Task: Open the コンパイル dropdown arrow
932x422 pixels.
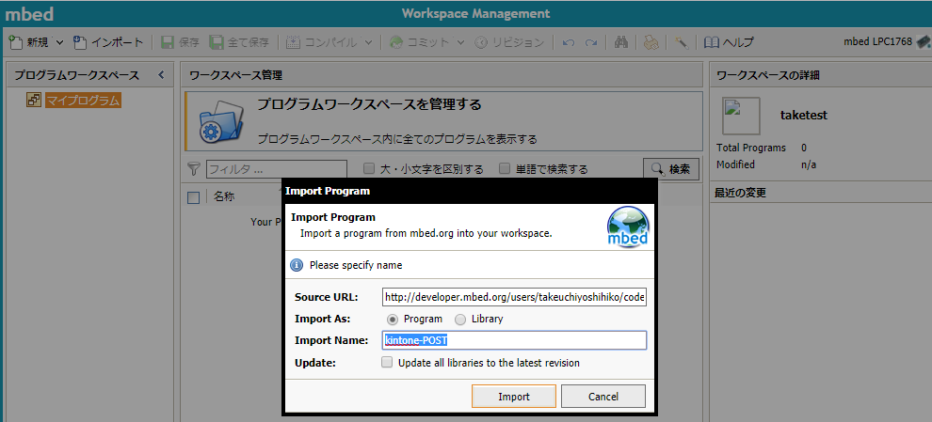Action: 368,42
